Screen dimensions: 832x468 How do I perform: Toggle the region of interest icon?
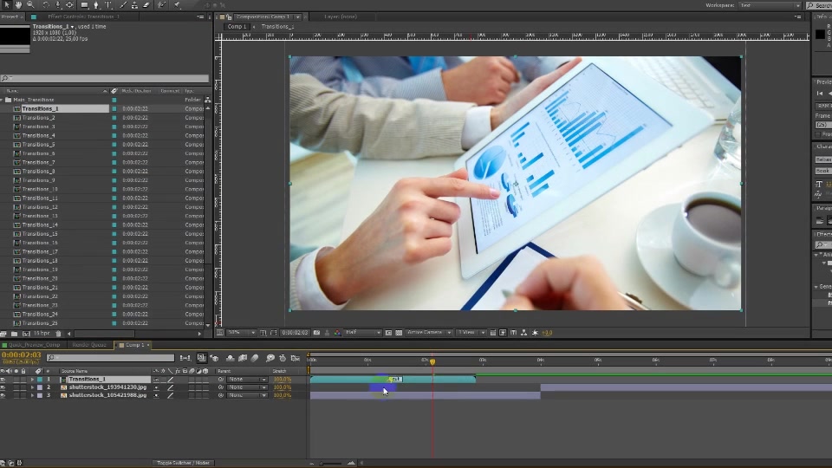click(x=388, y=333)
